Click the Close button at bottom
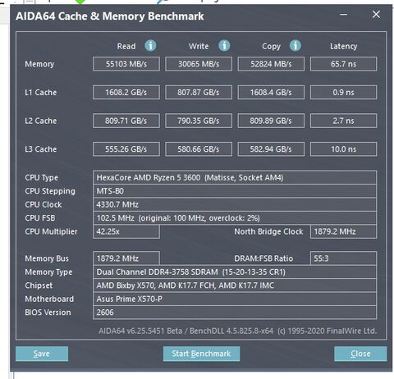Image resolution: width=394 pixels, height=379 pixels. click(x=360, y=354)
